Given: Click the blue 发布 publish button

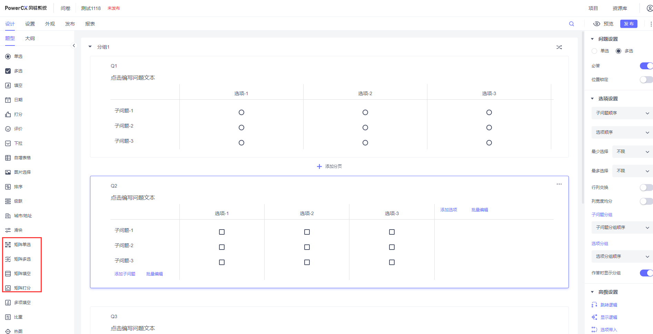Looking at the screenshot, I should 629,24.
